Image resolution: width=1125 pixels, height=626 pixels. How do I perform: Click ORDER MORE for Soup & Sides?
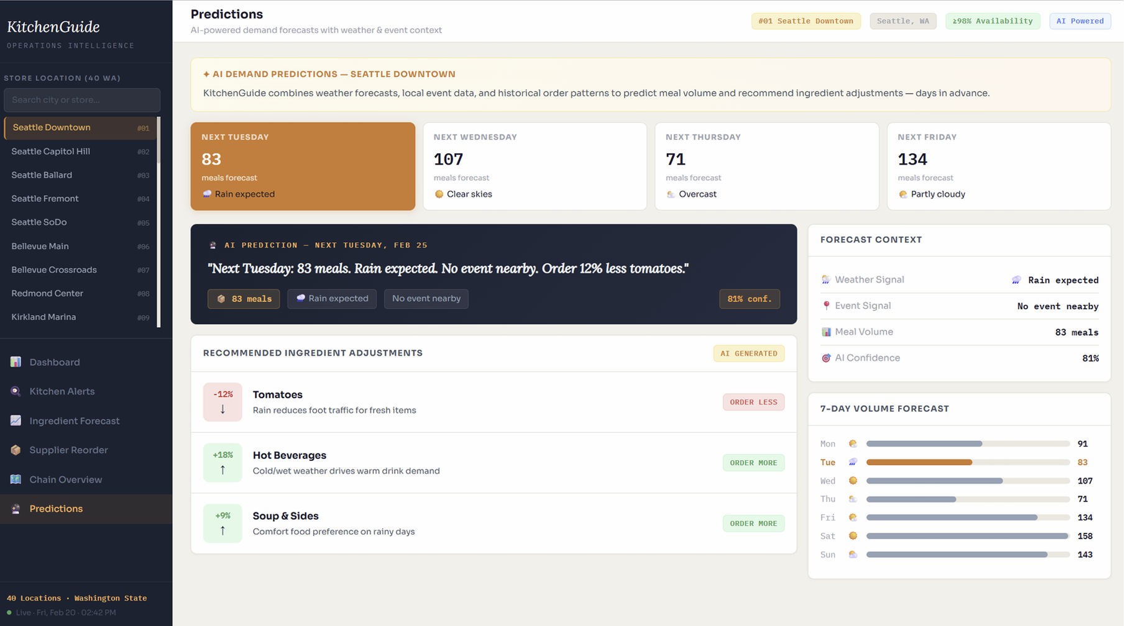753,524
